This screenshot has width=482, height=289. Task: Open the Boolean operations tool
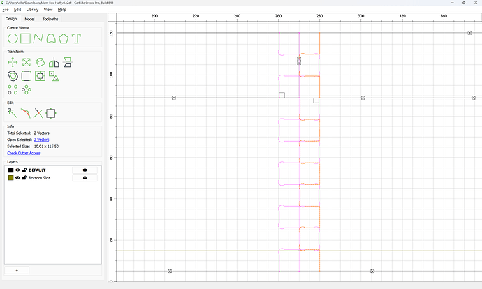(x=40, y=76)
